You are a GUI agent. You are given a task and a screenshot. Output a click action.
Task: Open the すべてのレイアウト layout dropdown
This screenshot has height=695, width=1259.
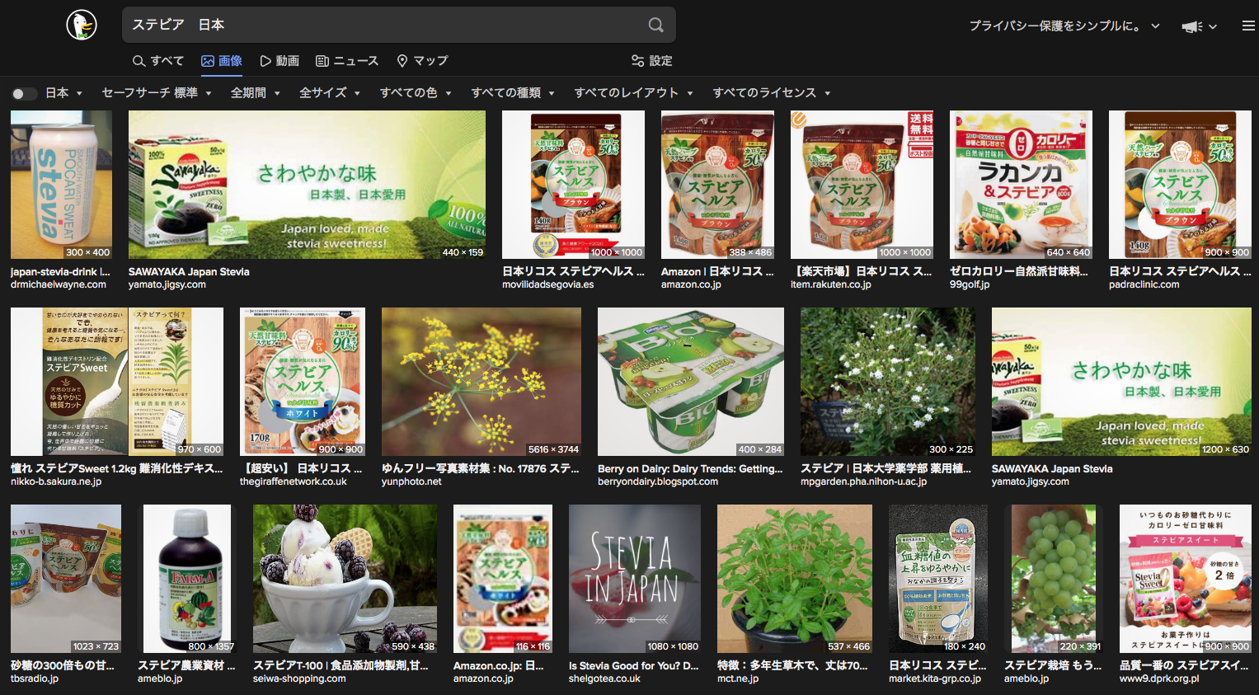point(633,93)
